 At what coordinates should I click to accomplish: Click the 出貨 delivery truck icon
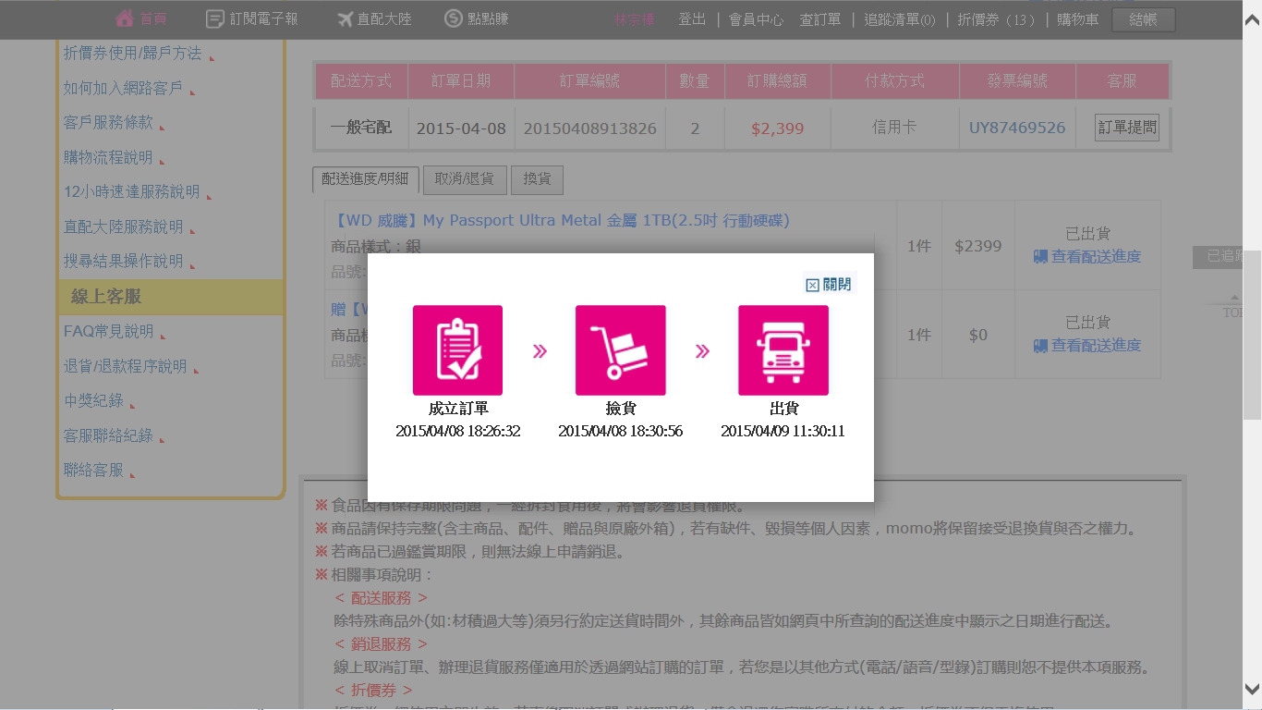pos(783,350)
